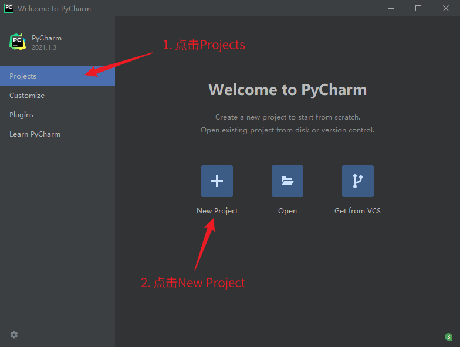Click the Get from VCS branch icon

pos(357,181)
